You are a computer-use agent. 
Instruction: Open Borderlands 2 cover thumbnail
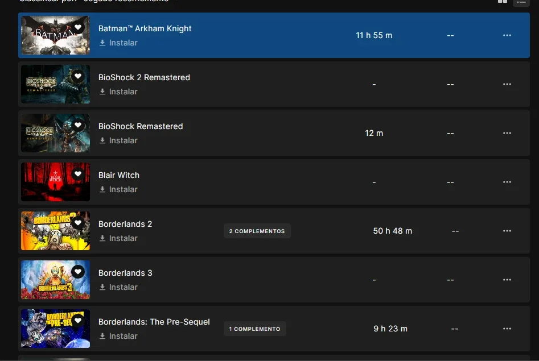click(55, 231)
